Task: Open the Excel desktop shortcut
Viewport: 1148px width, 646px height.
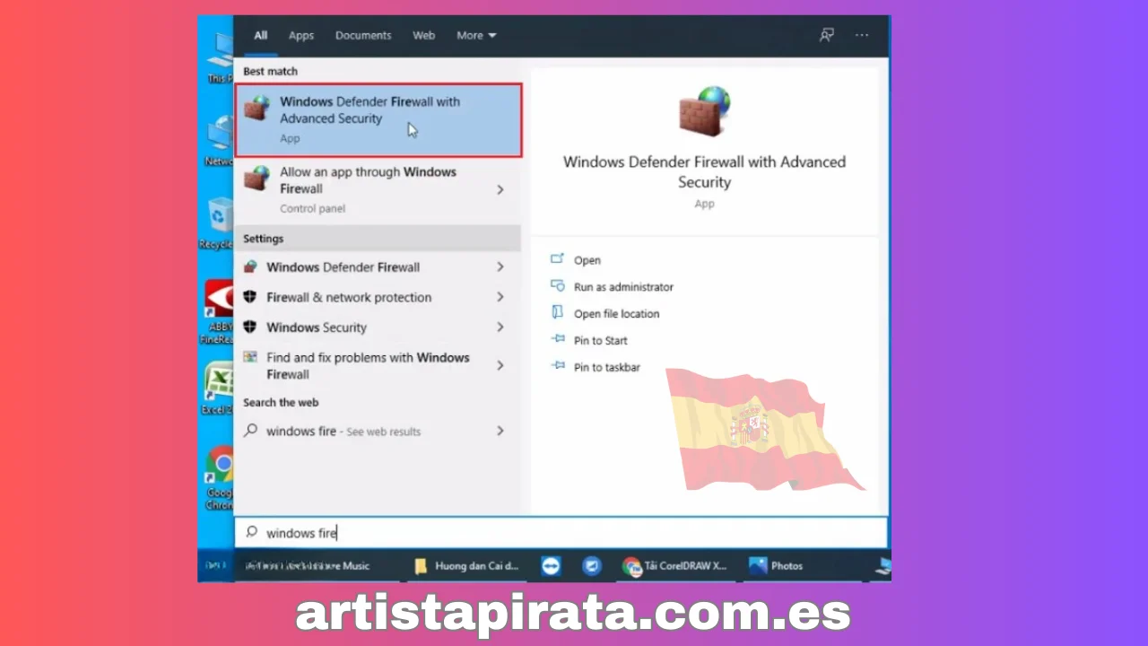Action: [x=218, y=388]
